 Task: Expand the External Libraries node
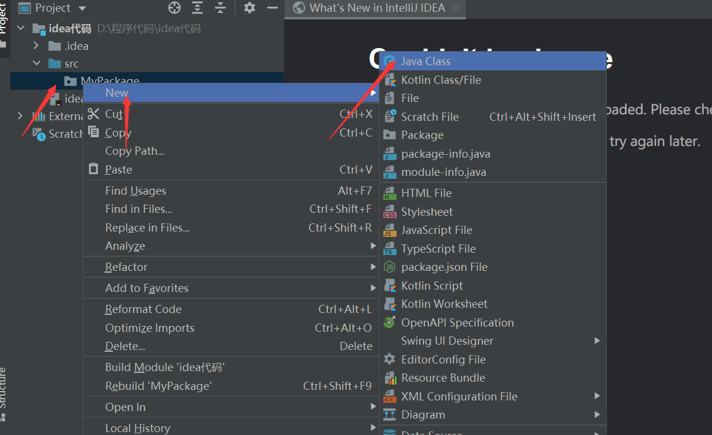point(21,115)
